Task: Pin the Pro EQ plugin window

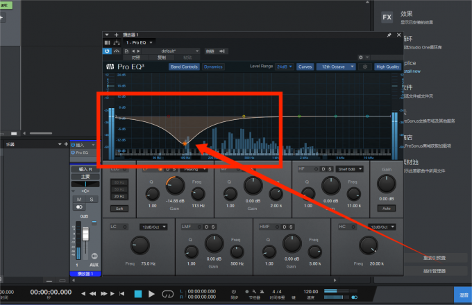Action: tap(389, 35)
